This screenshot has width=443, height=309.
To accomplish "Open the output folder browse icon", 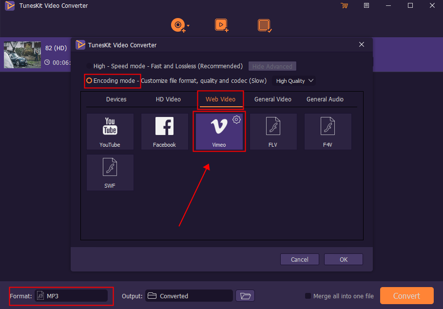I will click(245, 296).
